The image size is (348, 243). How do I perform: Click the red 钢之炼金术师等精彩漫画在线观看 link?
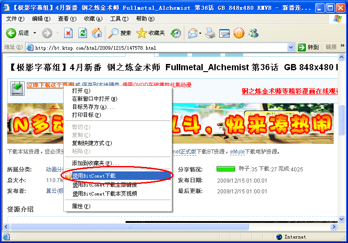click(x=290, y=91)
